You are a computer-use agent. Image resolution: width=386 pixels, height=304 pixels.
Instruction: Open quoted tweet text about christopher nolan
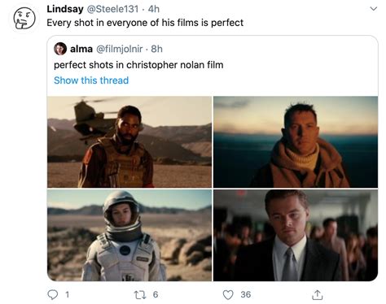click(x=138, y=65)
